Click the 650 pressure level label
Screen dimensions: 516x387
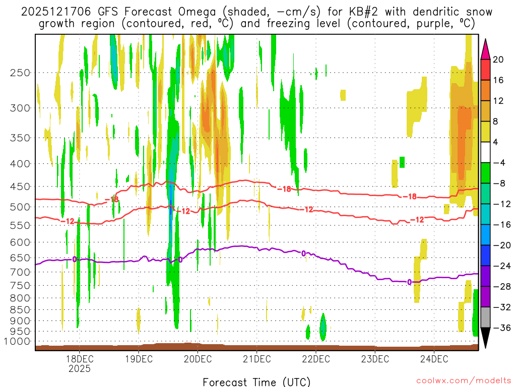point(20,257)
